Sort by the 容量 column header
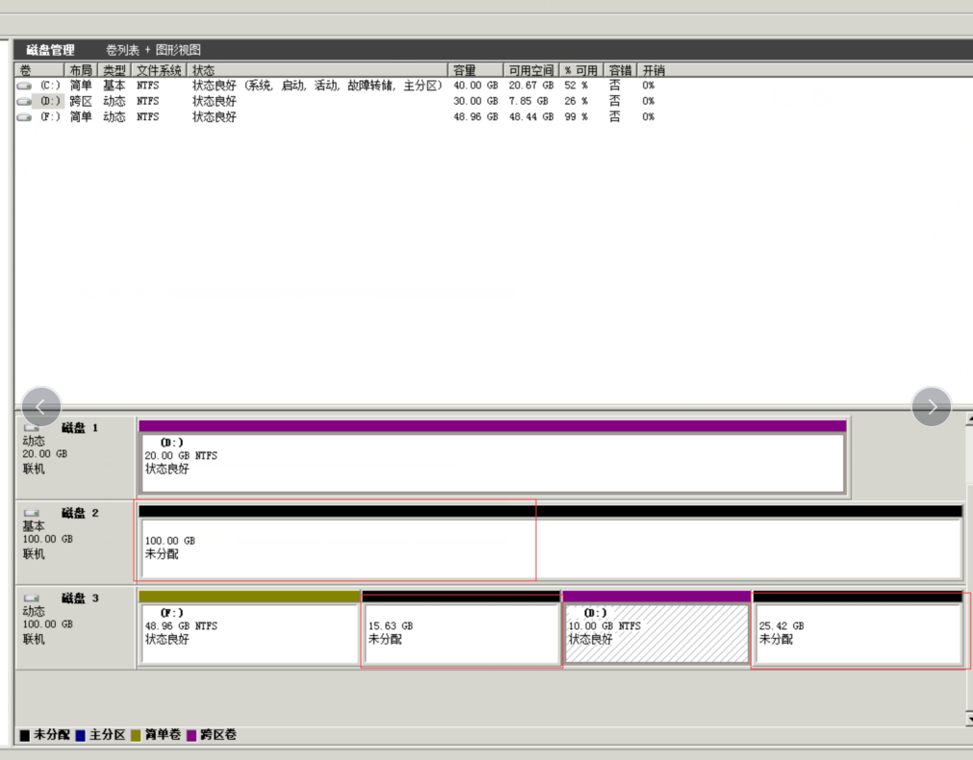Viewport: 973px width, 760px height. pos(475,70)
